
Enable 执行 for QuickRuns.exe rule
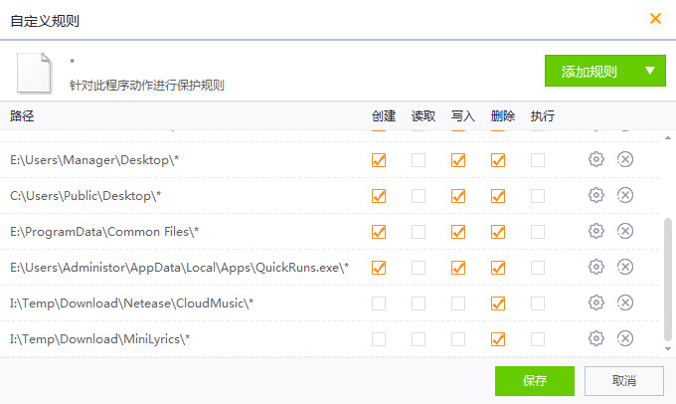(x=538, y=268)
